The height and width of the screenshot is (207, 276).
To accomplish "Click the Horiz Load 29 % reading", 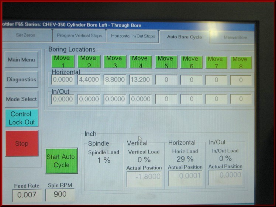I will click(185, 159).
